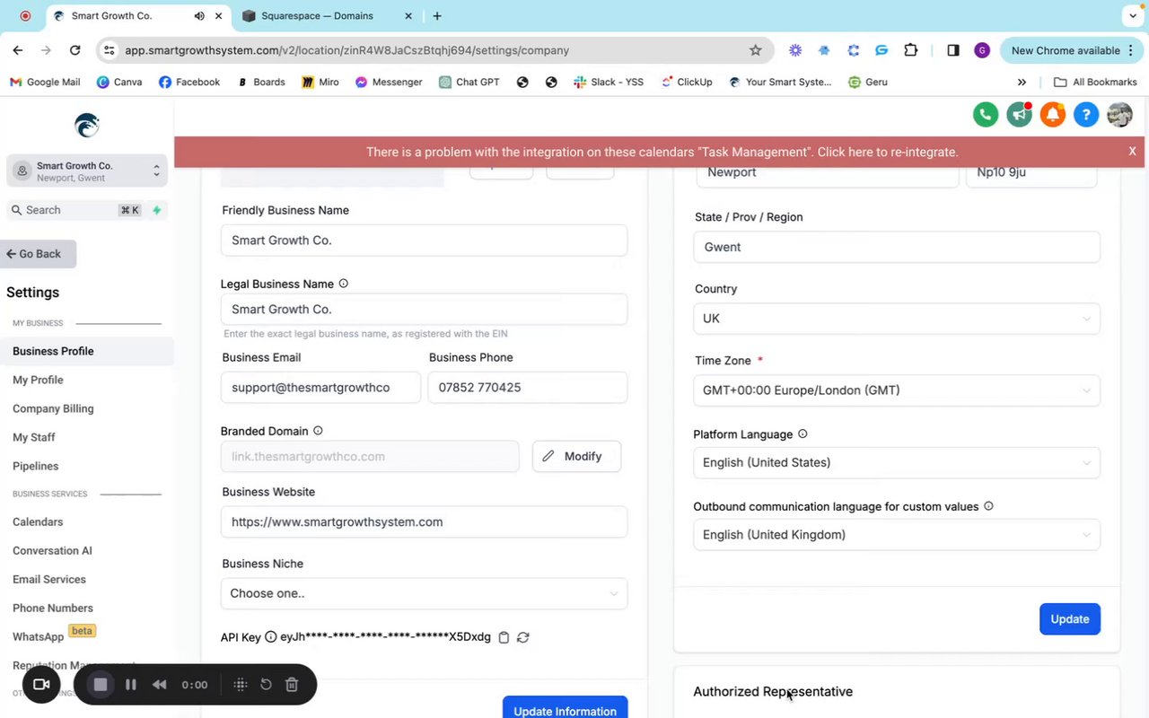Click the info icon beside Legal Business Name
Screen dimensions: 1149x718
(x=343, y=284)
